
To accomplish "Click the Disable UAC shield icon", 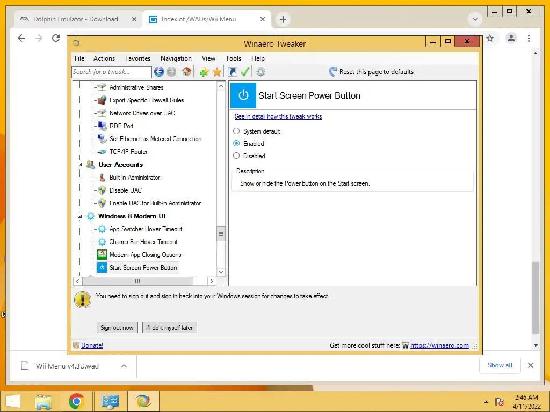I will click(102, 190).
